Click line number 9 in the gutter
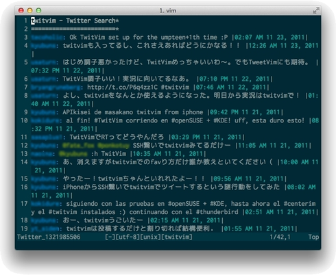This screenshot has height=275, width=336. coord(26,112)
